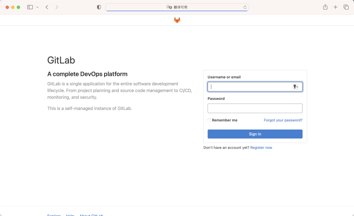Click the green full-screen window button
The image size is (354, 216).
point(18,7)
